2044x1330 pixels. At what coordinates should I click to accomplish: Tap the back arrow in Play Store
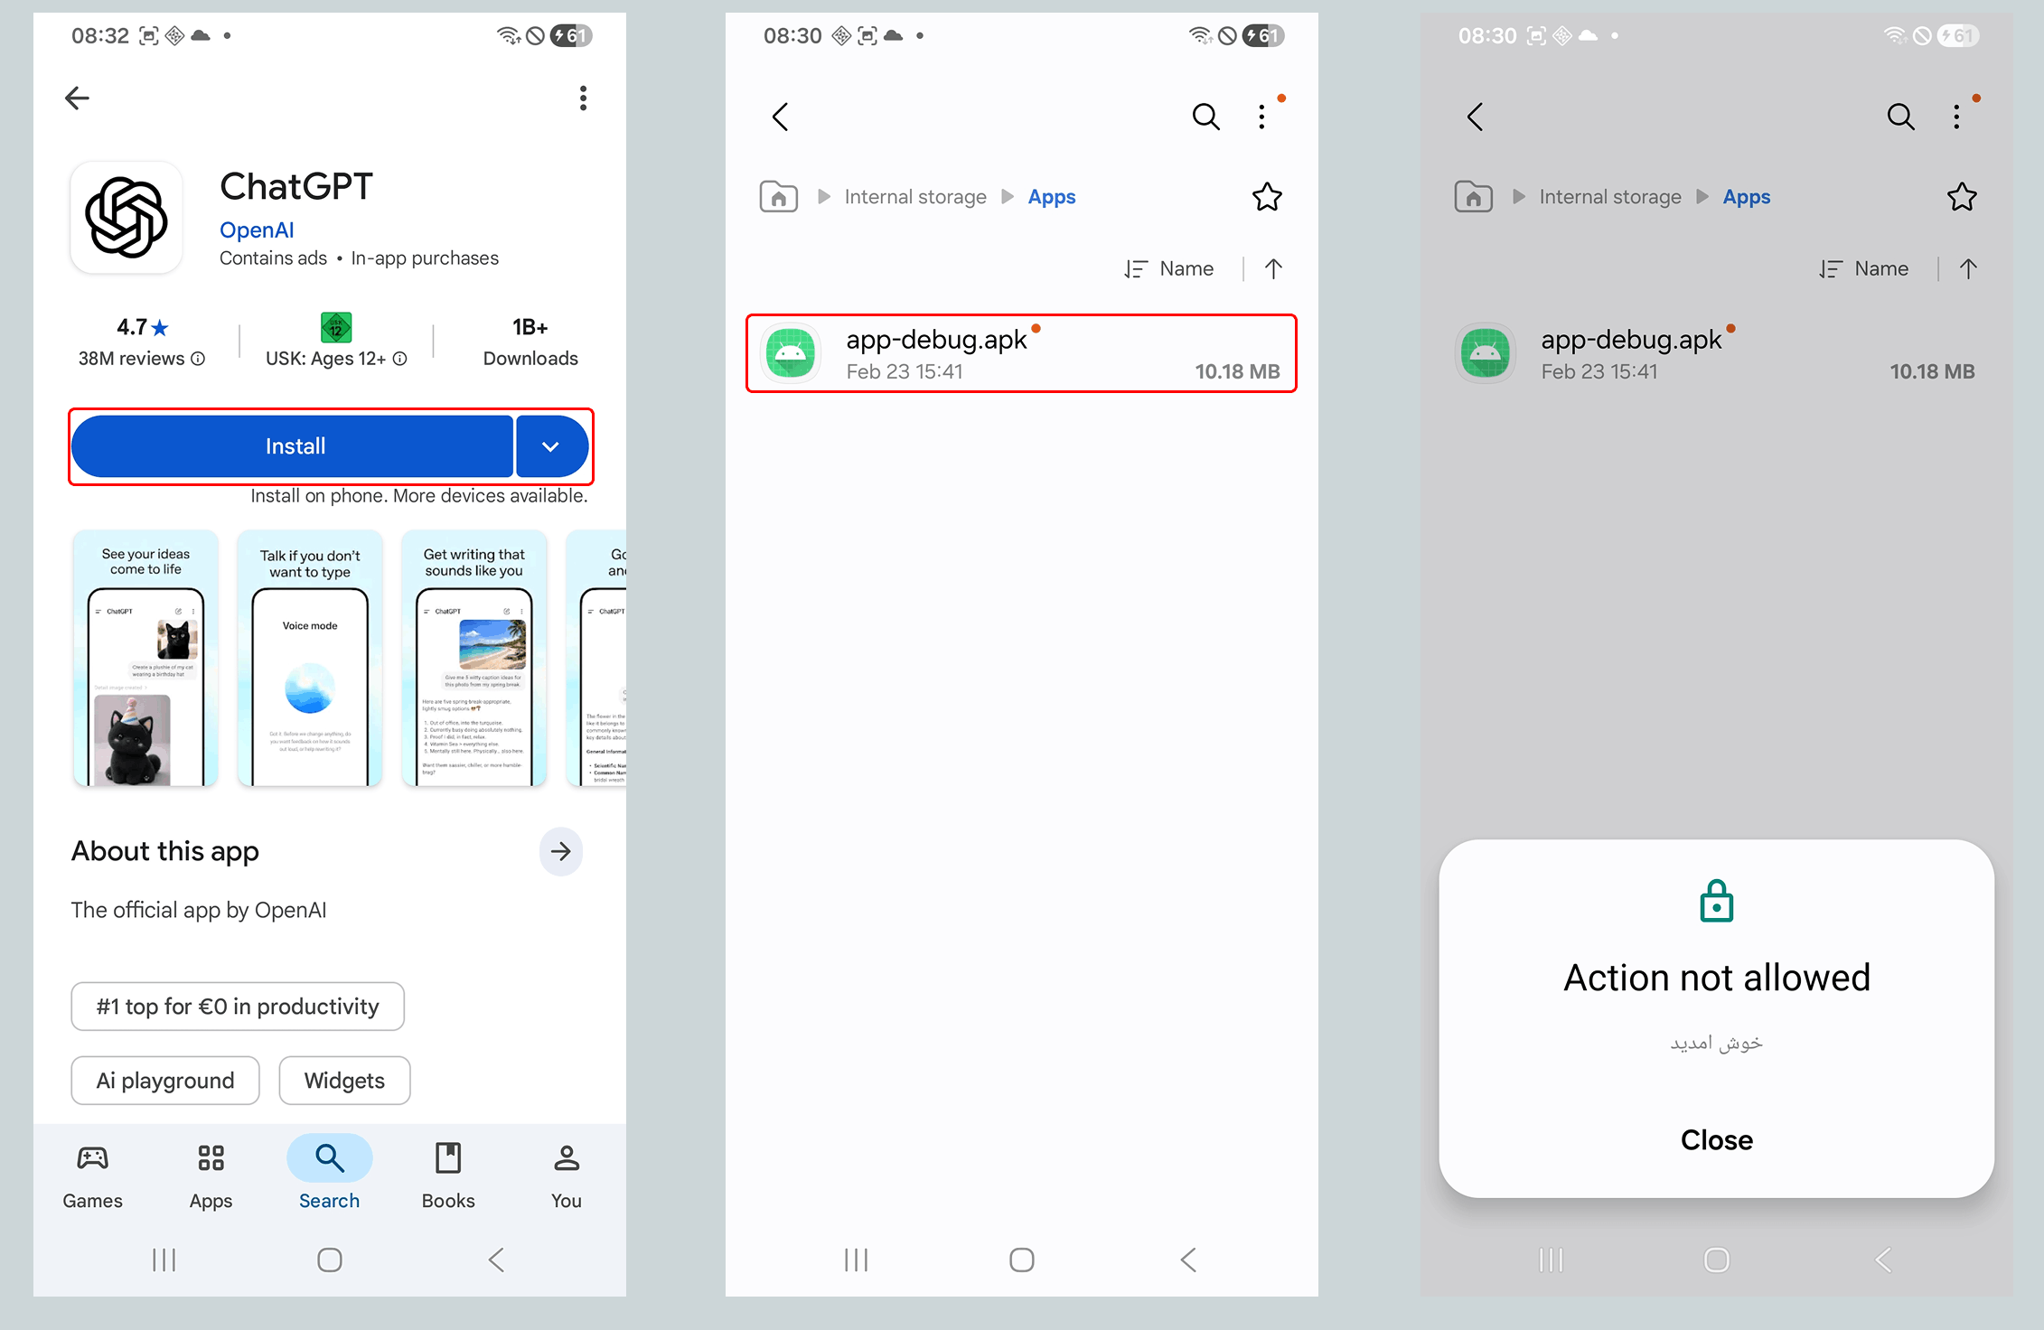pos(78,98)
